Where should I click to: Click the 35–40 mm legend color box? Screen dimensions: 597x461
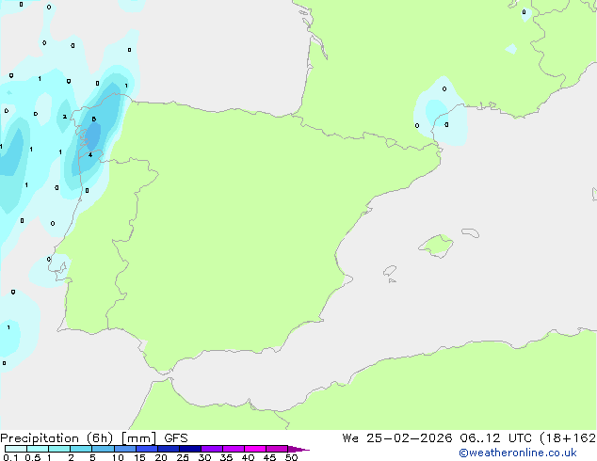[234, 449]
